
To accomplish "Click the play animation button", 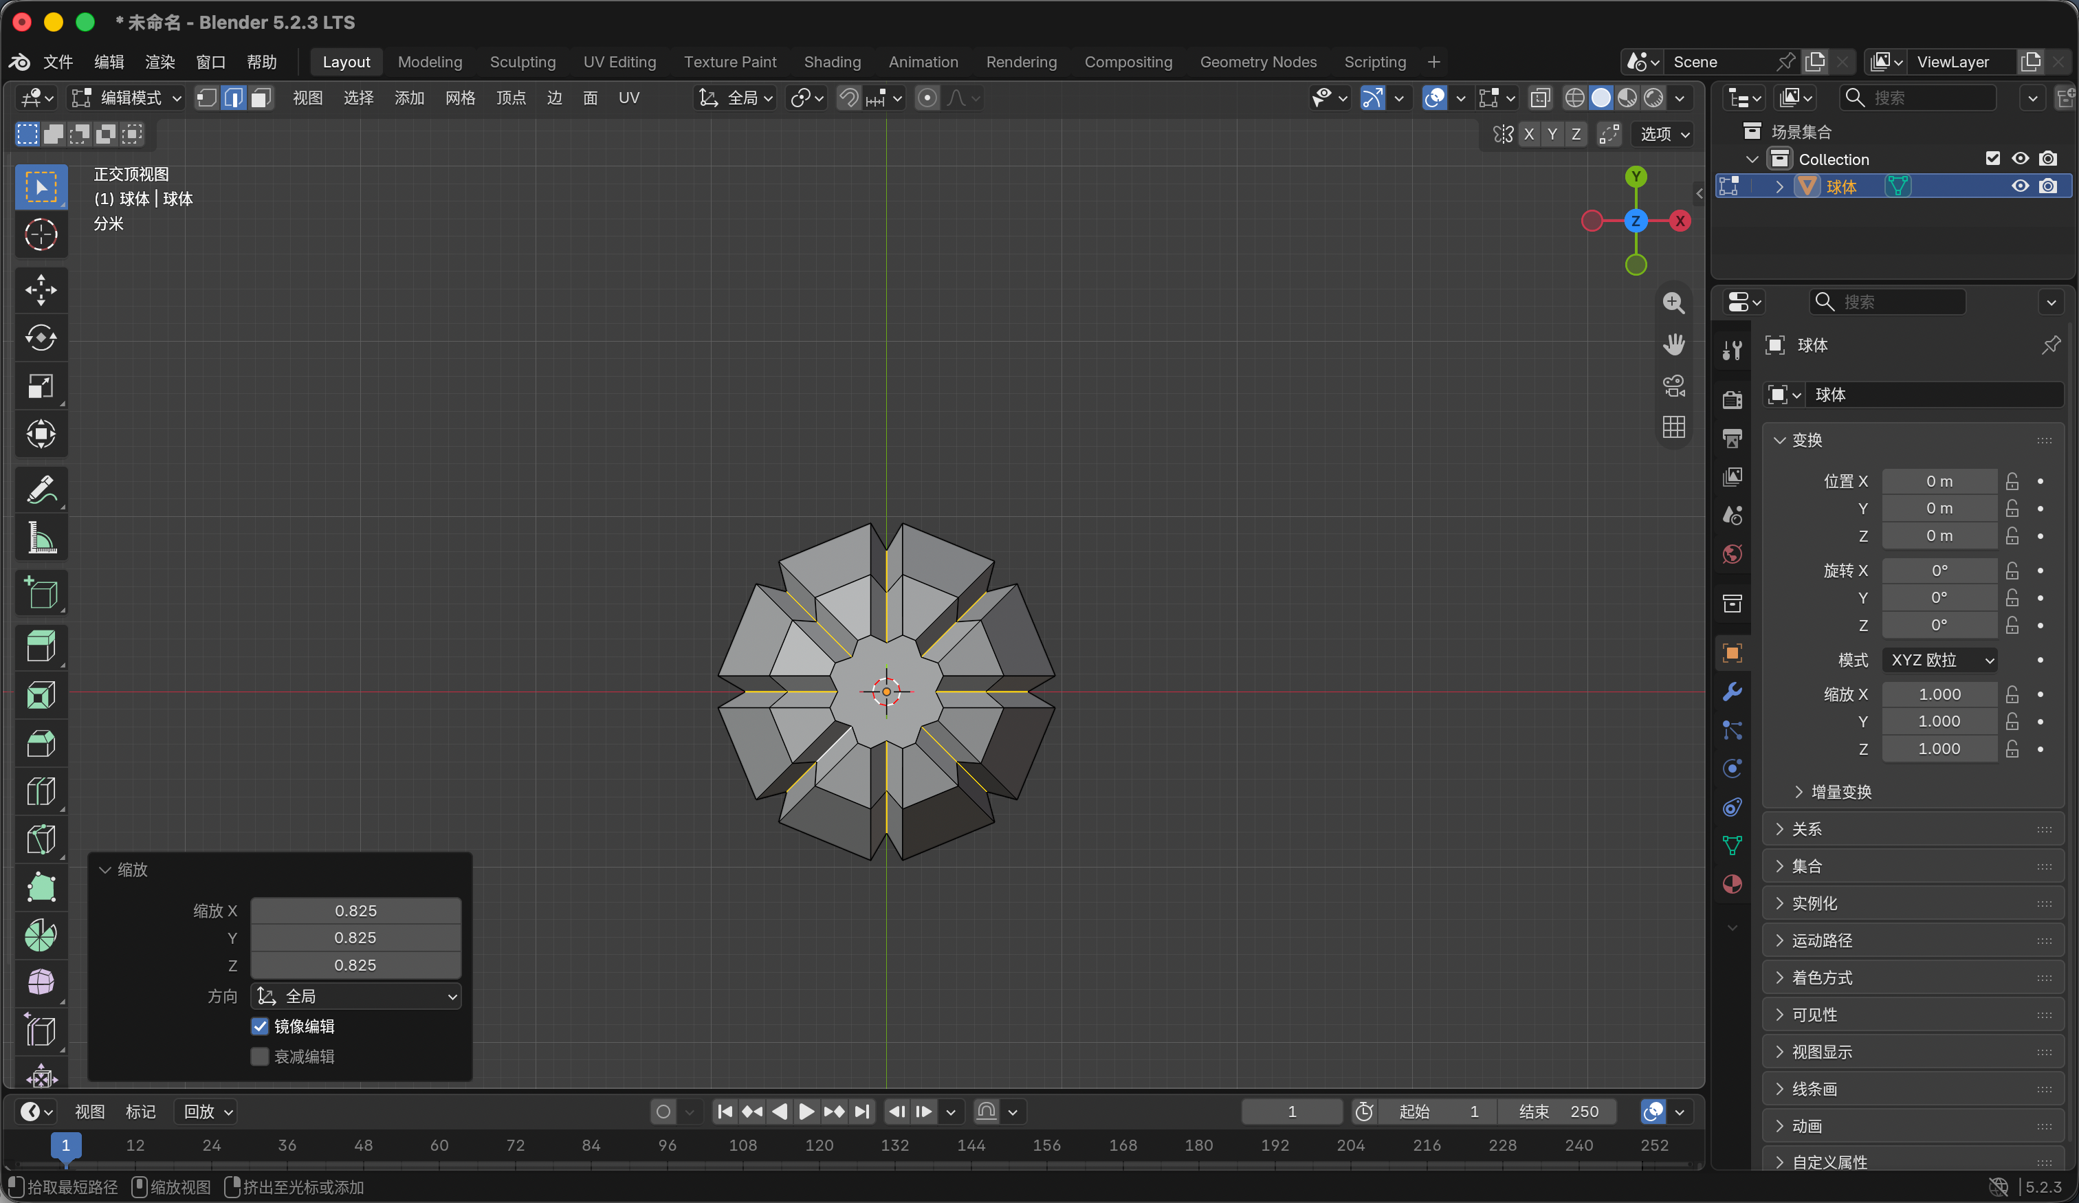I will pos(806,1112).
